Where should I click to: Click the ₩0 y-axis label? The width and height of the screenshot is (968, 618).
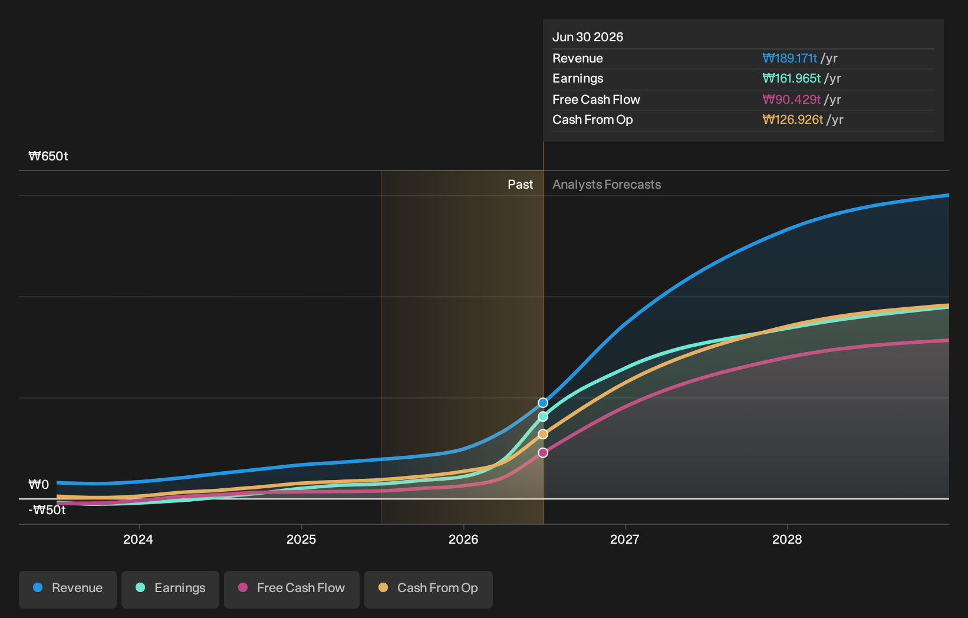(x=39, y=485)
